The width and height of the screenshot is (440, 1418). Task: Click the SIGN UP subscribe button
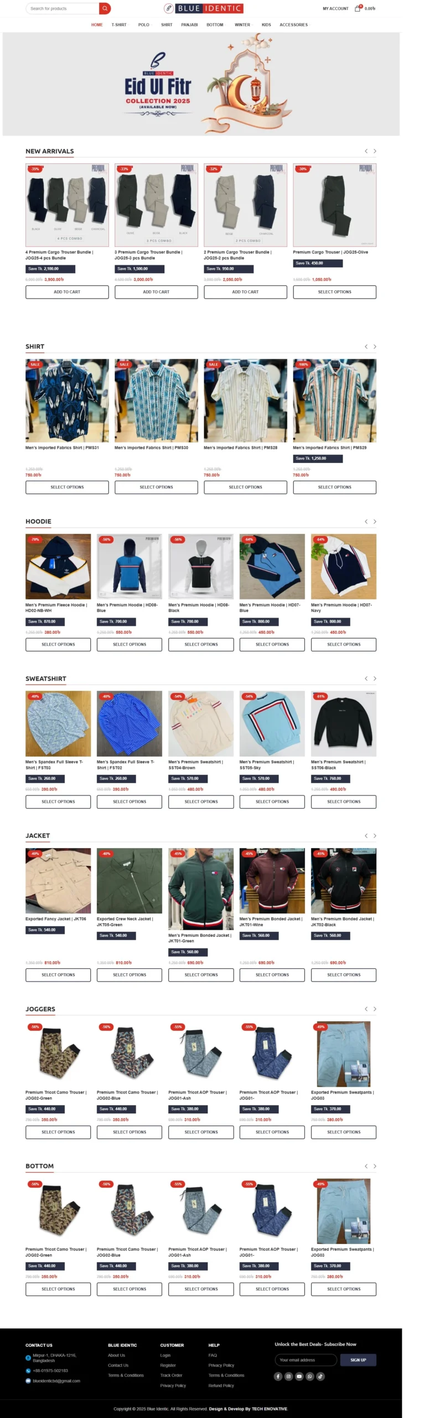358,1360
